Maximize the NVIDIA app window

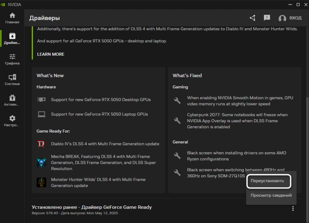(298, 4)
